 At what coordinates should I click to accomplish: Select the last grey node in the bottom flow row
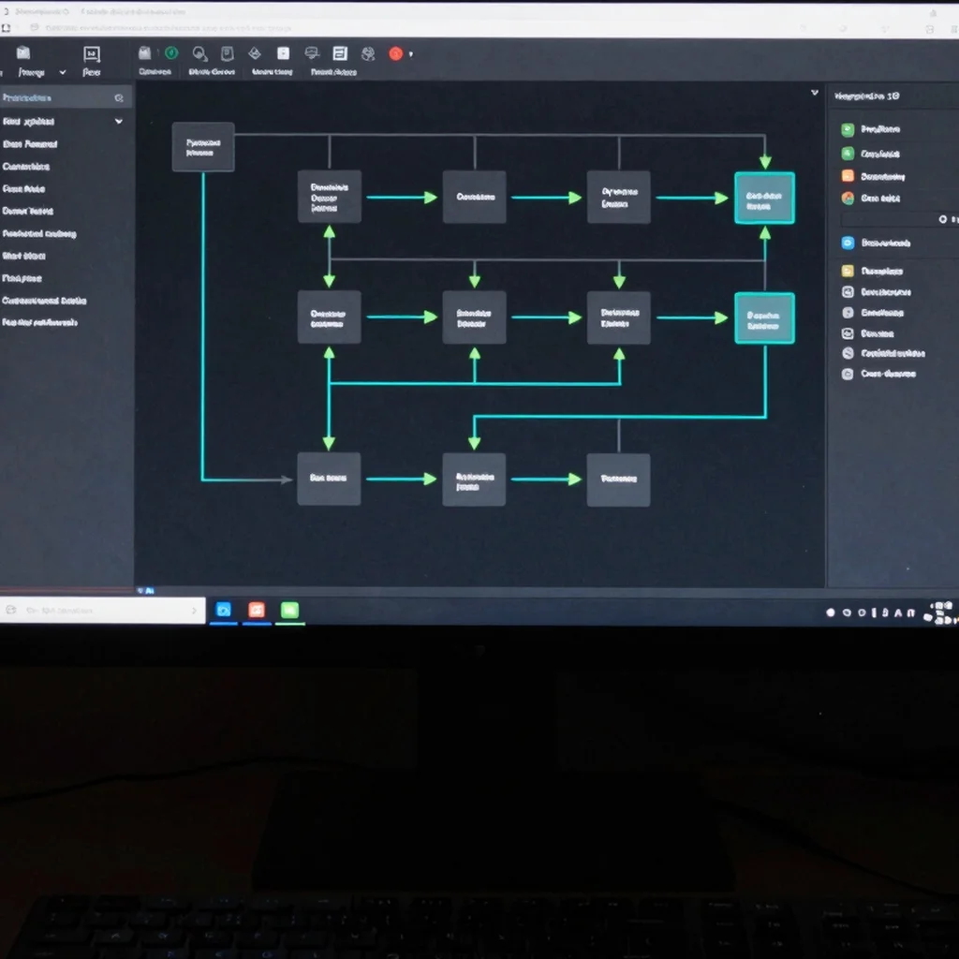point(618,479)
